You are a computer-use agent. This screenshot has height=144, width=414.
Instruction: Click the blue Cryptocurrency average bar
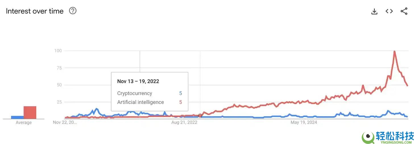click(17, 117)
